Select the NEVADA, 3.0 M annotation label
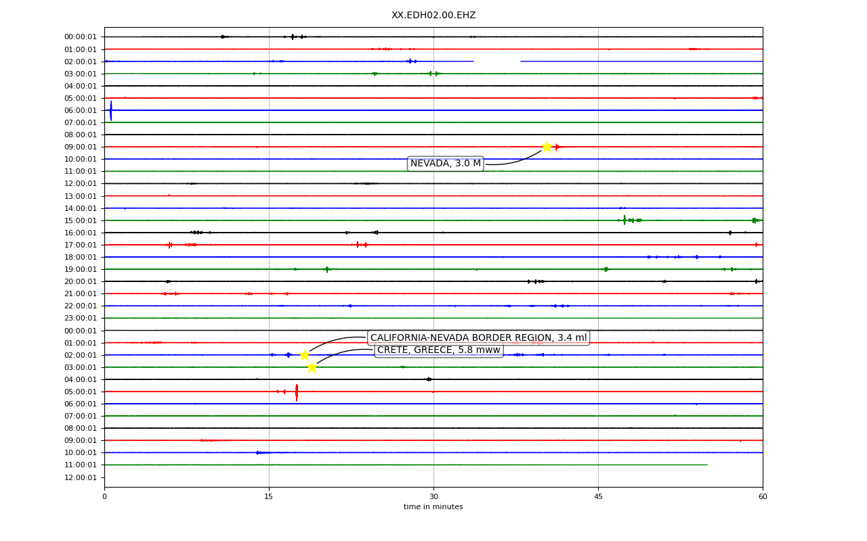Image resolution: width=867 pixels, height=541 pixels. pyautogui.click(x=446, y=164)
